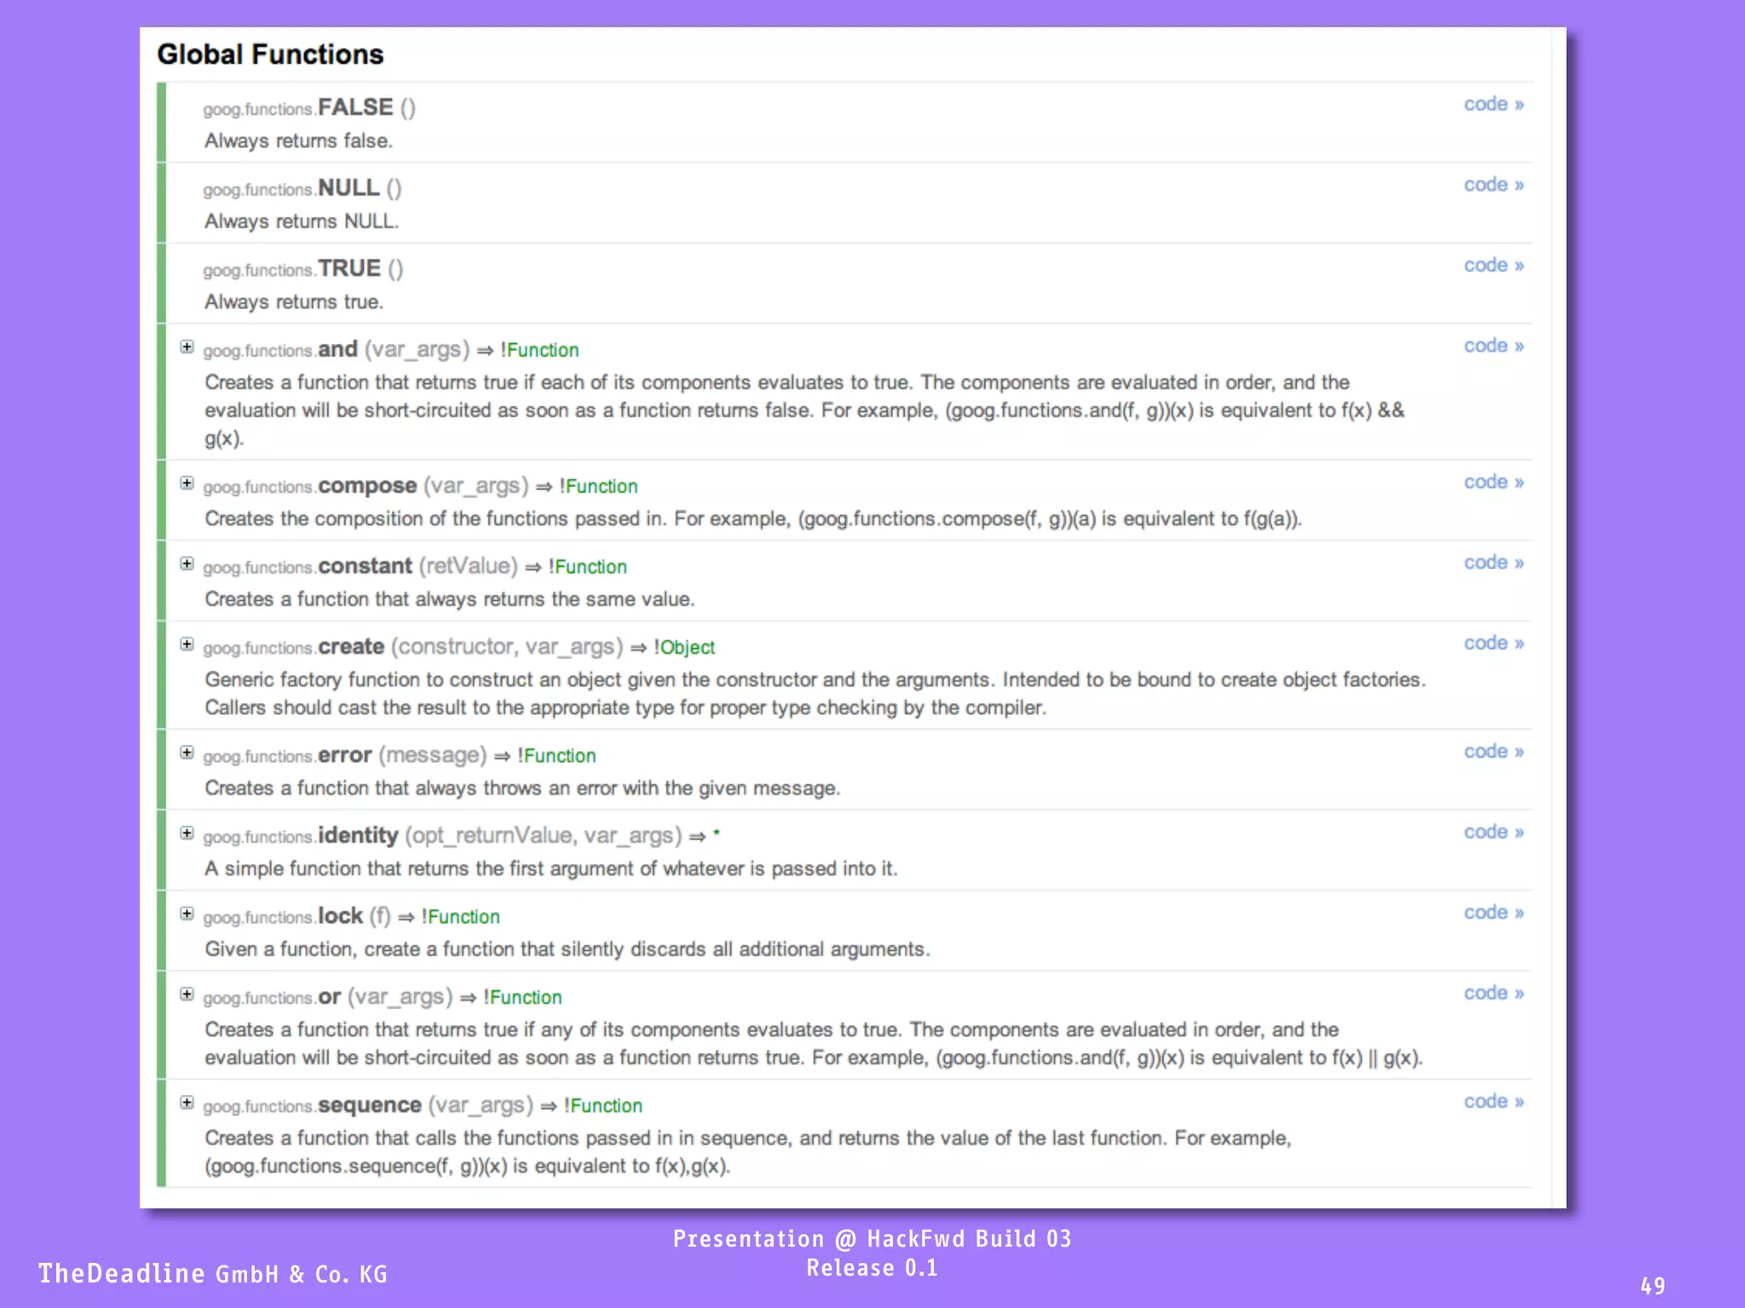Click 'Always returns false.' description
The width and height of the screenshot is (1745, 1308).
pyautogui.click(x=298, y=141)
